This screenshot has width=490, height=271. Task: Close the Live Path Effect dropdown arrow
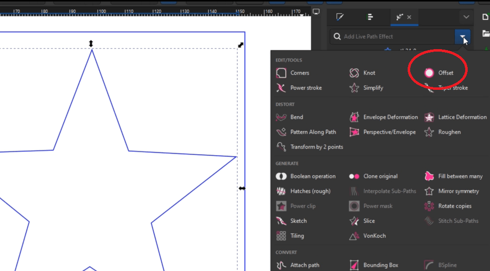(x=462, y=37)
